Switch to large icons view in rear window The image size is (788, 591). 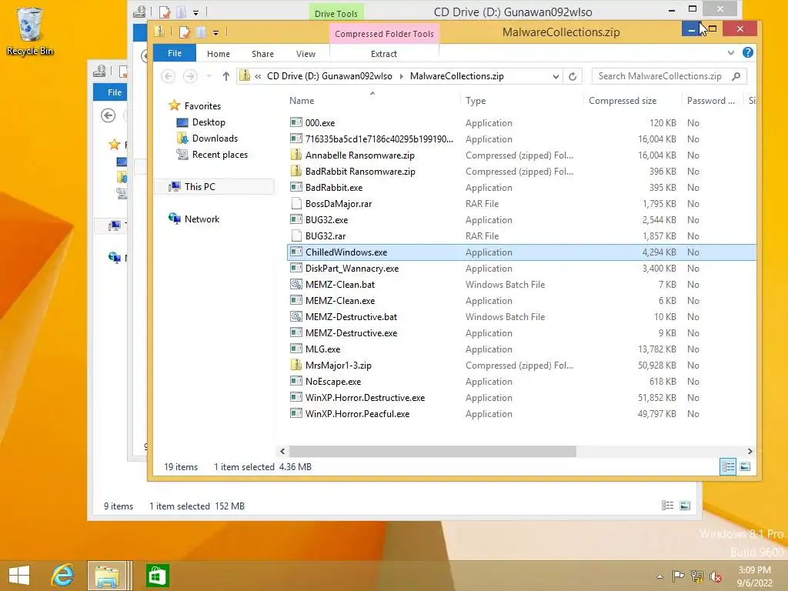[x=685, y=506]
